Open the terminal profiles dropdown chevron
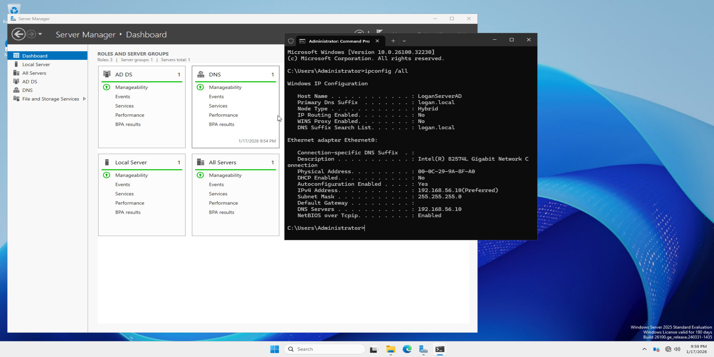The image size is (714, 357). pyautogui.click(x=404, y=41)
